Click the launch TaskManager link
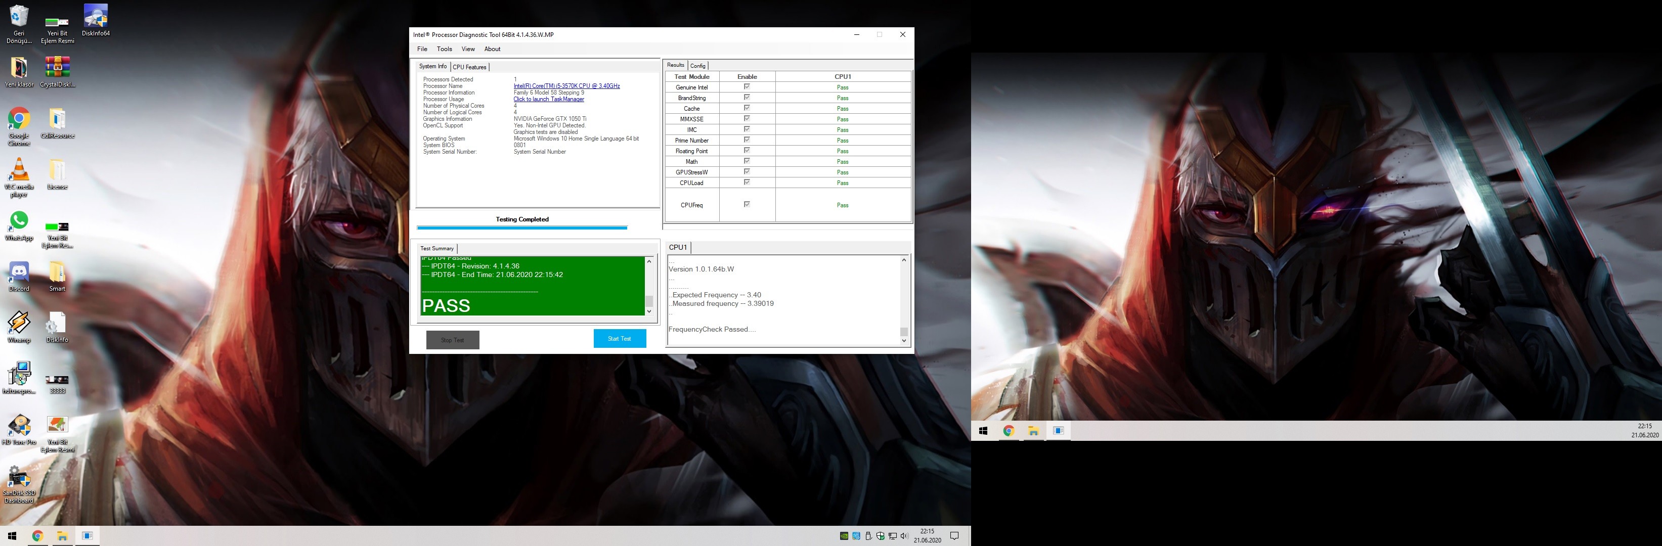The width and height of the screenshot is (1662, 546). coord(548,99)
